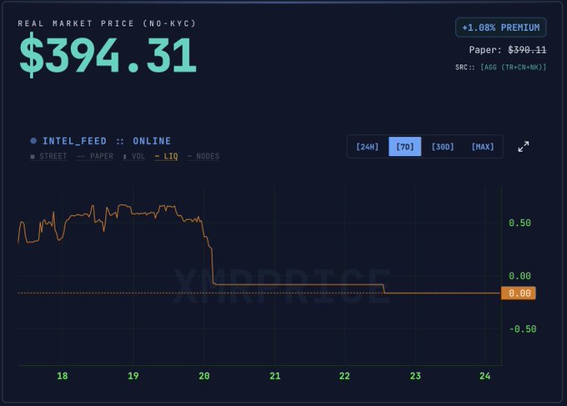
Task: Click the INTEL_FEED status dot
Action: 33,141
